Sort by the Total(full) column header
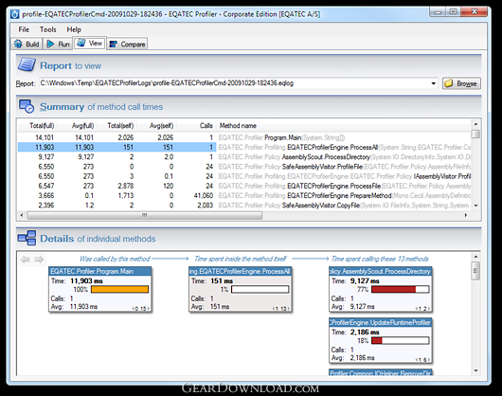Image resolution: width=502 pixels, height=396 pixels. click(x=38, y=125)
